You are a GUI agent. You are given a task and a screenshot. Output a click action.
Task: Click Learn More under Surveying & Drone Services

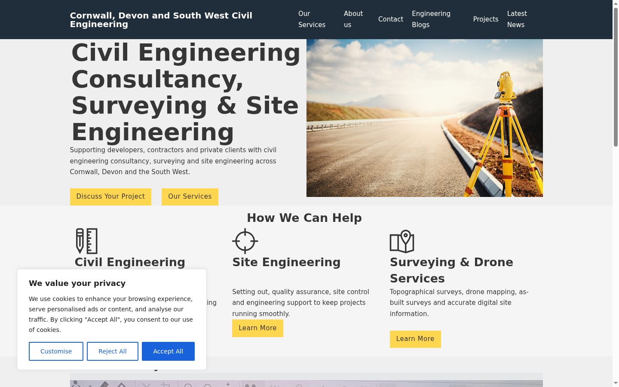415,339
